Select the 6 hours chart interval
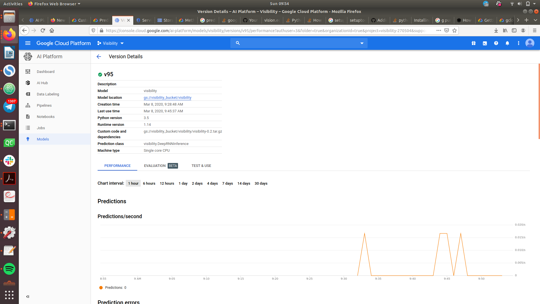The width and height of the screenshot is (540, 304). pos(149,184)
